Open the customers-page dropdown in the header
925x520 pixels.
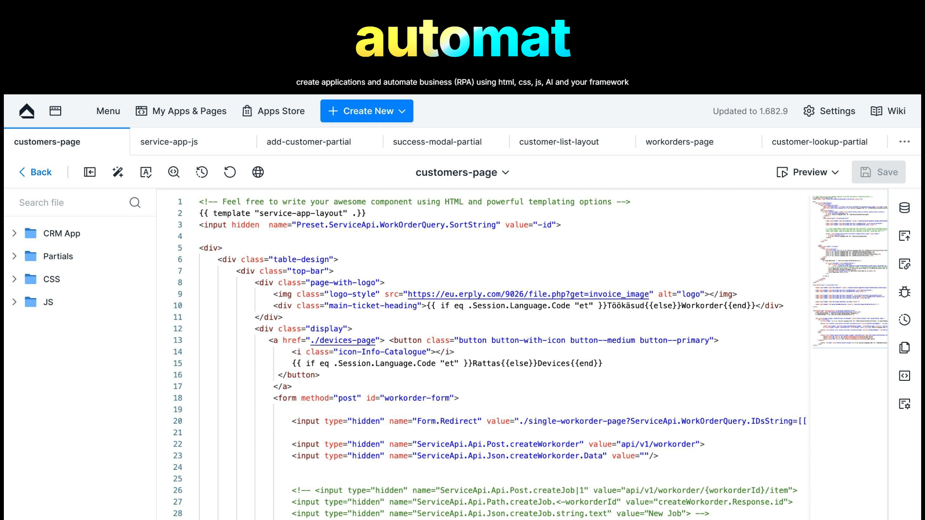pos(505,172)
